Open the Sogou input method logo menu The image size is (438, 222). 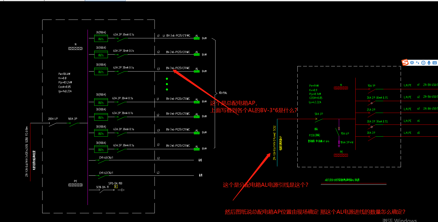coord(405,63)
